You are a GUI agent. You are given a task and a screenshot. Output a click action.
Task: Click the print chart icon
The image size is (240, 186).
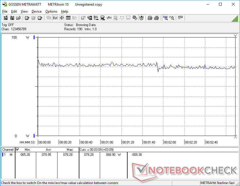(x=150, y=18)
